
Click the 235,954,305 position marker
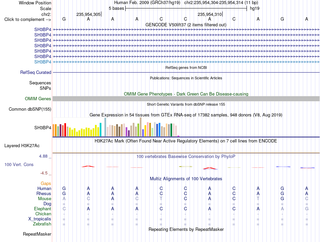pos(89,14)
